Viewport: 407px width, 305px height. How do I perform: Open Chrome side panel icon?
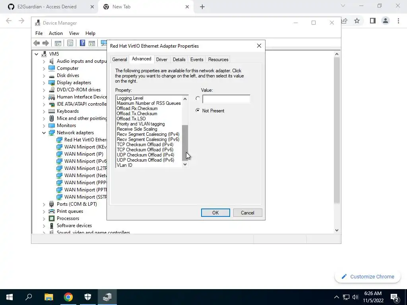[x=373, y=21]
